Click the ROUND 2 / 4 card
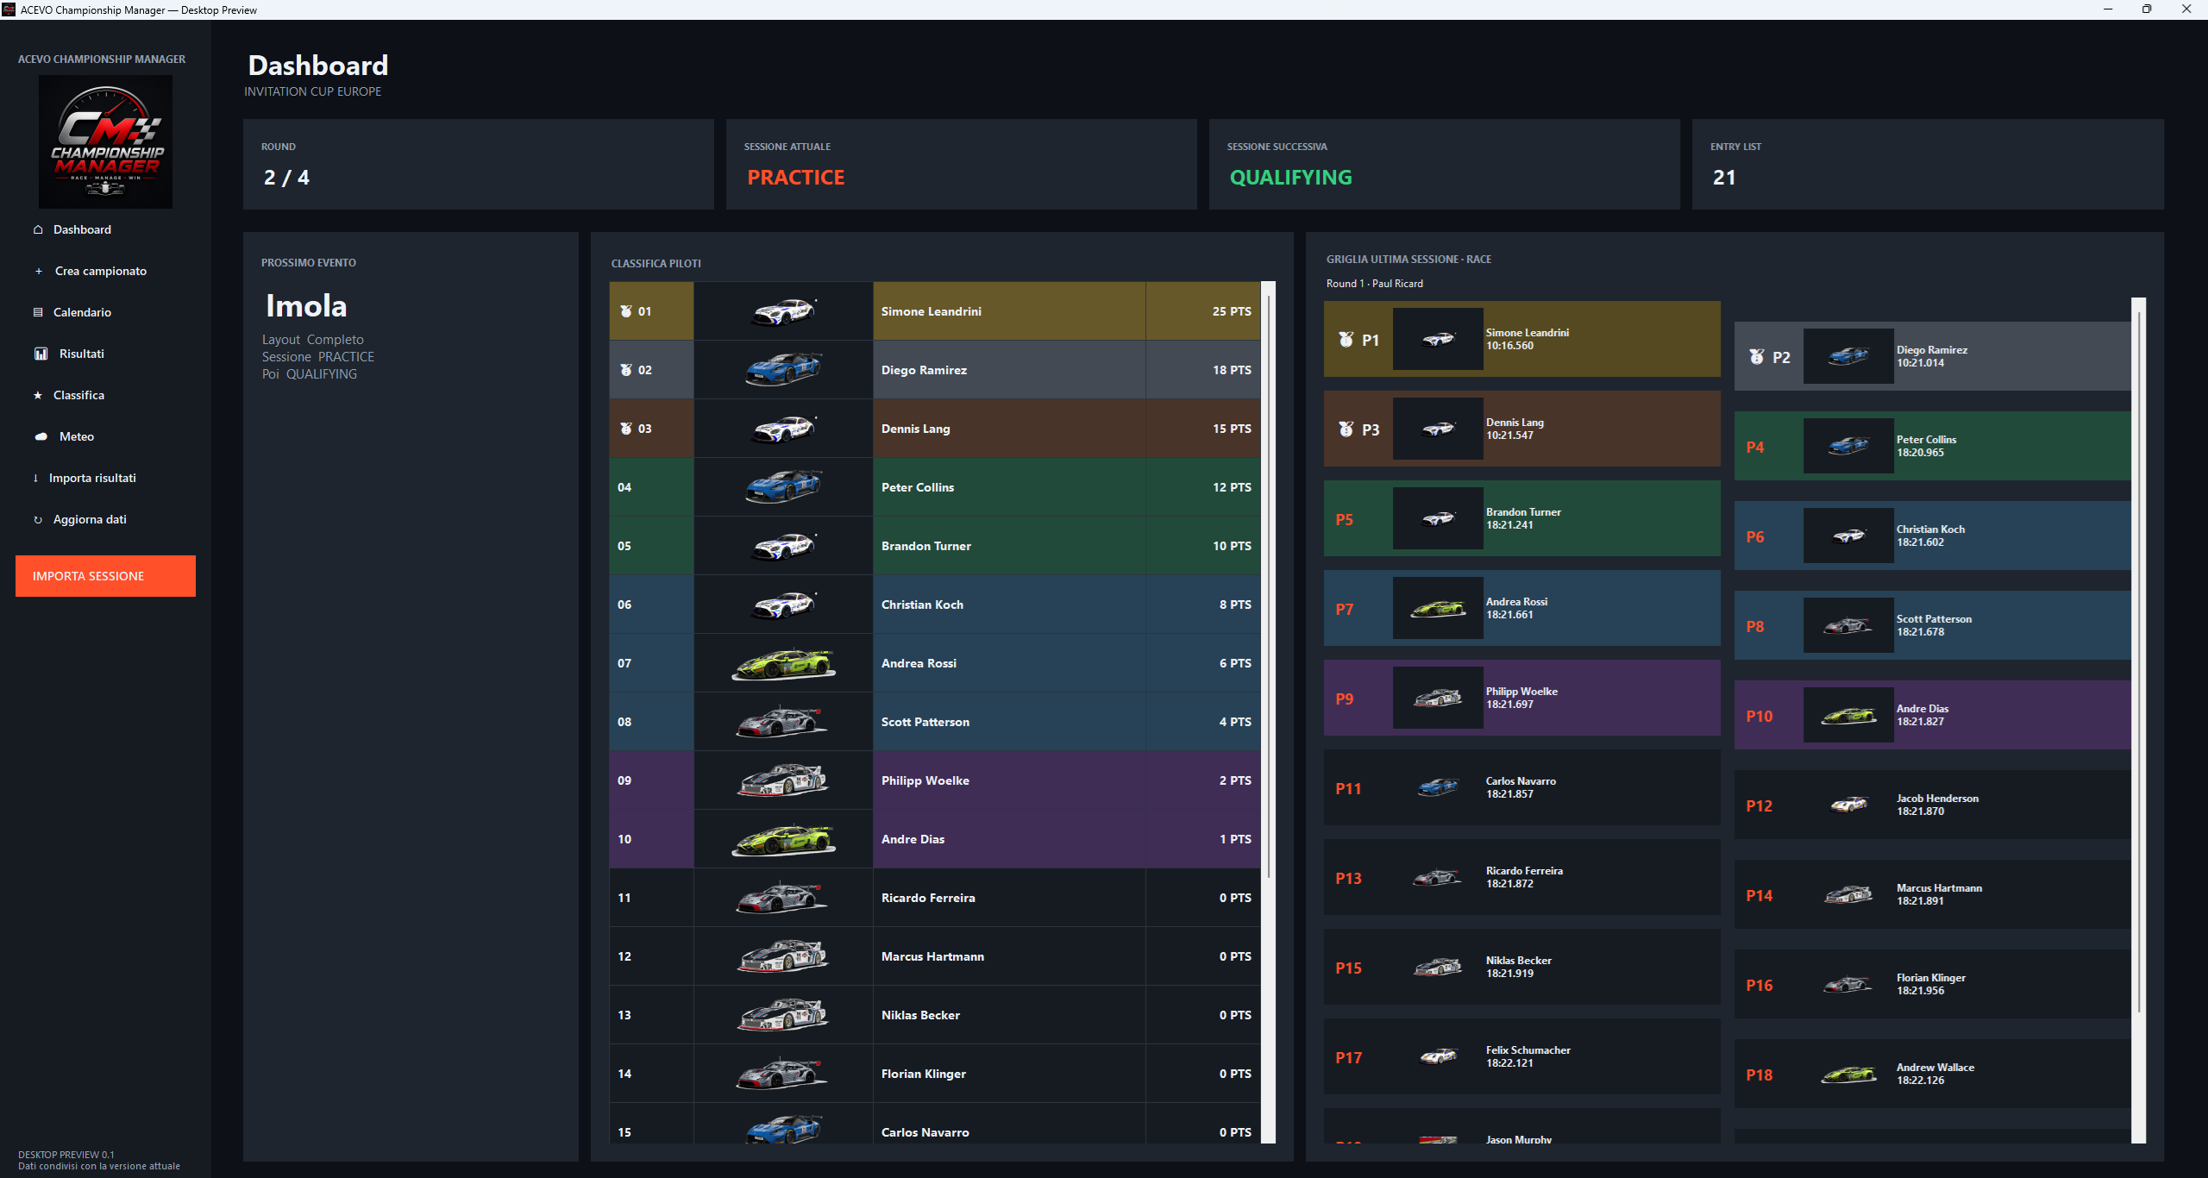The width and height of the screenshot is (2208, 1178). point(479,164)
